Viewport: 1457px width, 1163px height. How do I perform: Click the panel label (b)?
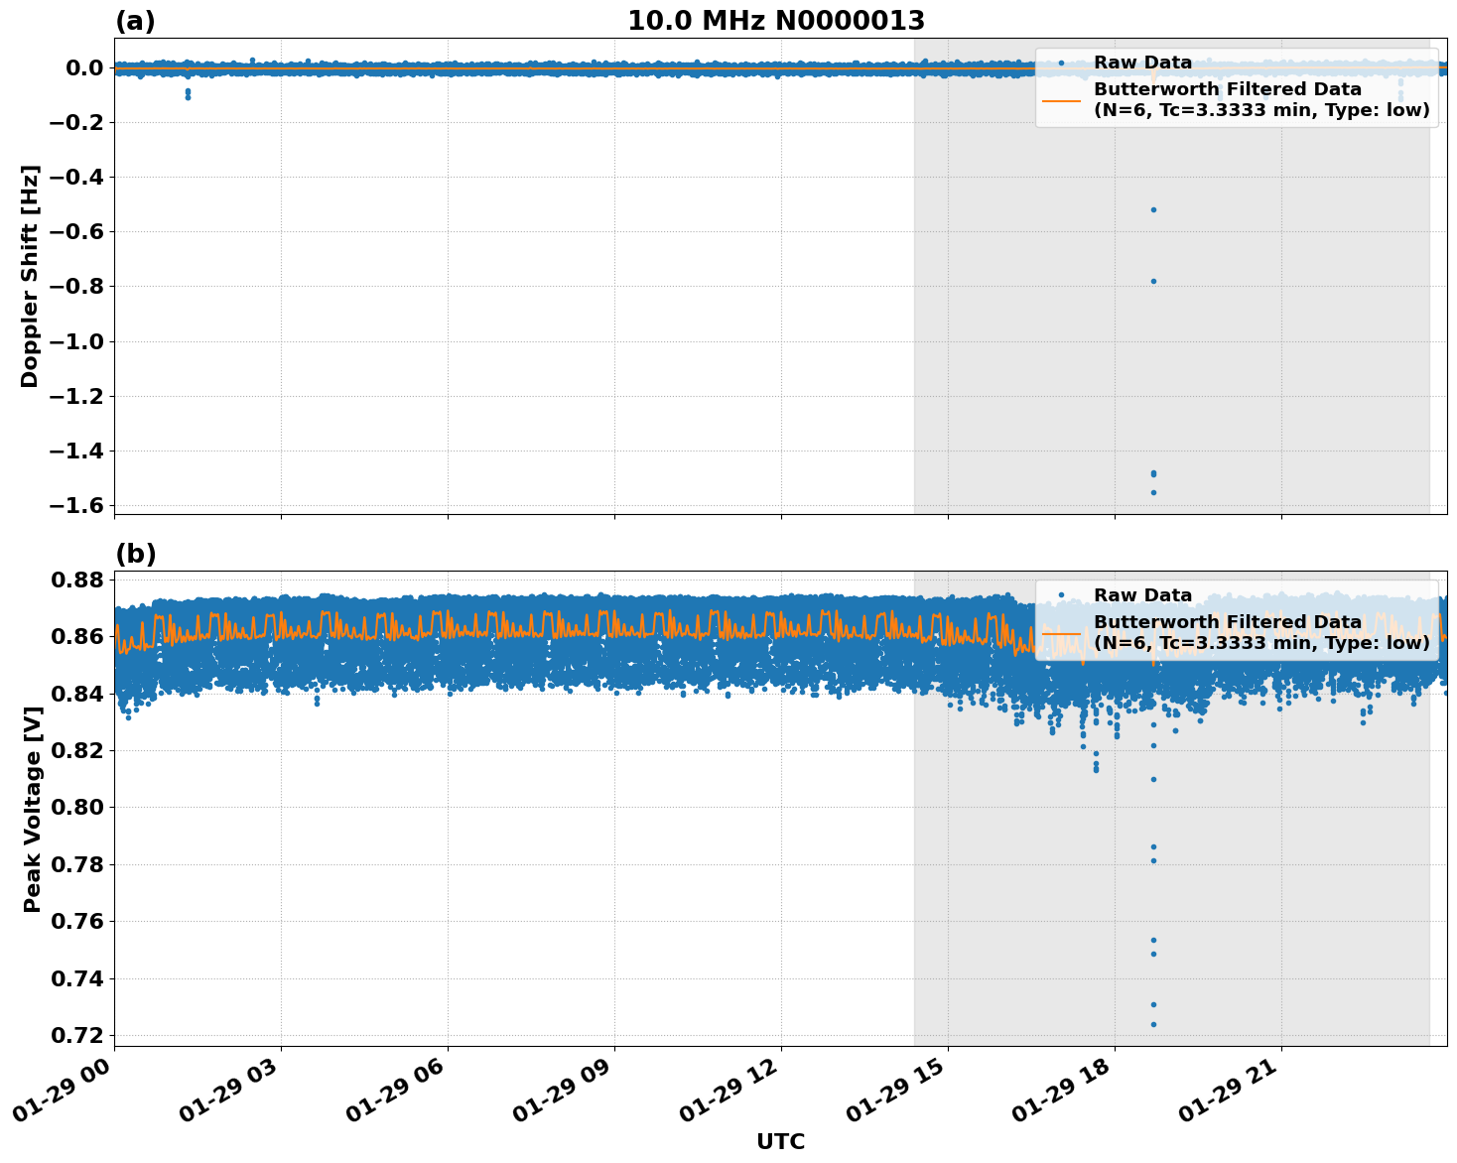pyautogui.click(x=135, y=553)
